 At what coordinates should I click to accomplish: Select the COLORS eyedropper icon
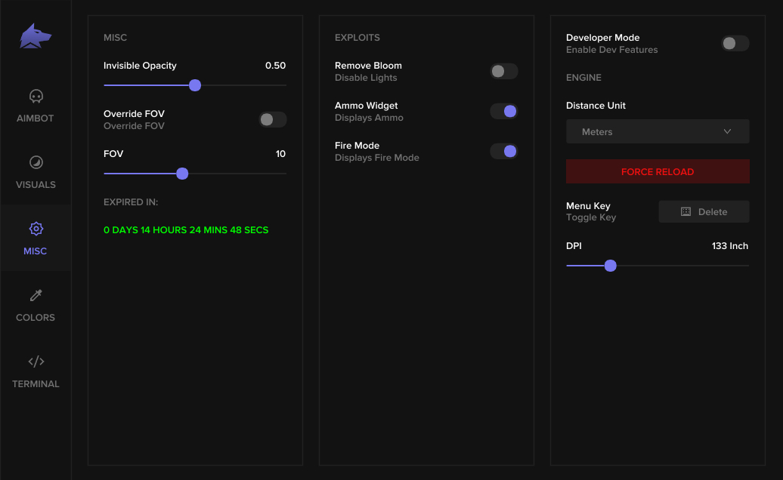(x=35, y=295)
